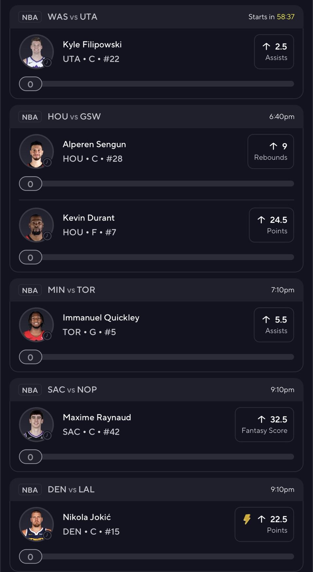Image resolution: width=313 pixels, height=572 pixels.
Task: Click the MIN vs TOR matchup title
Action: pyautogui.click(x=71, y=290)
